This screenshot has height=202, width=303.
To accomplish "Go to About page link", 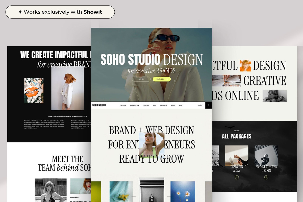I will (173, 105).
